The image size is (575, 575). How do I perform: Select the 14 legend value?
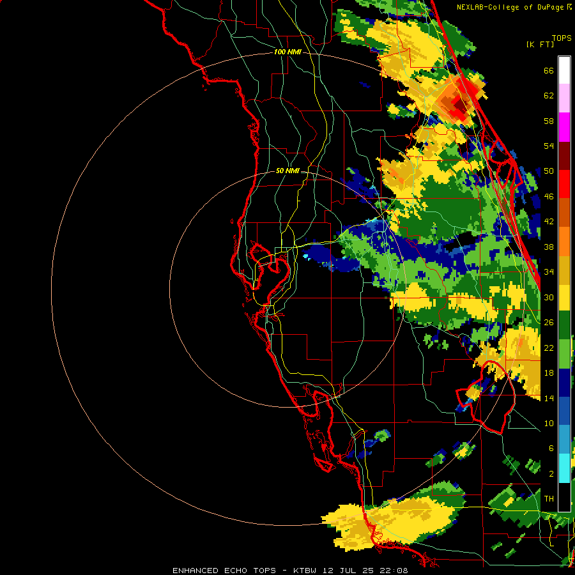pos(549,398)
